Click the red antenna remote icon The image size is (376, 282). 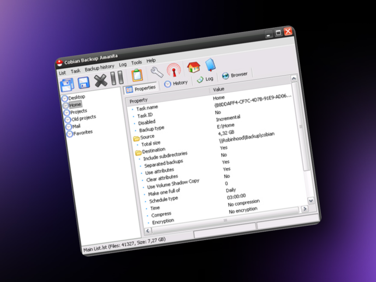[x=174, y=70]
